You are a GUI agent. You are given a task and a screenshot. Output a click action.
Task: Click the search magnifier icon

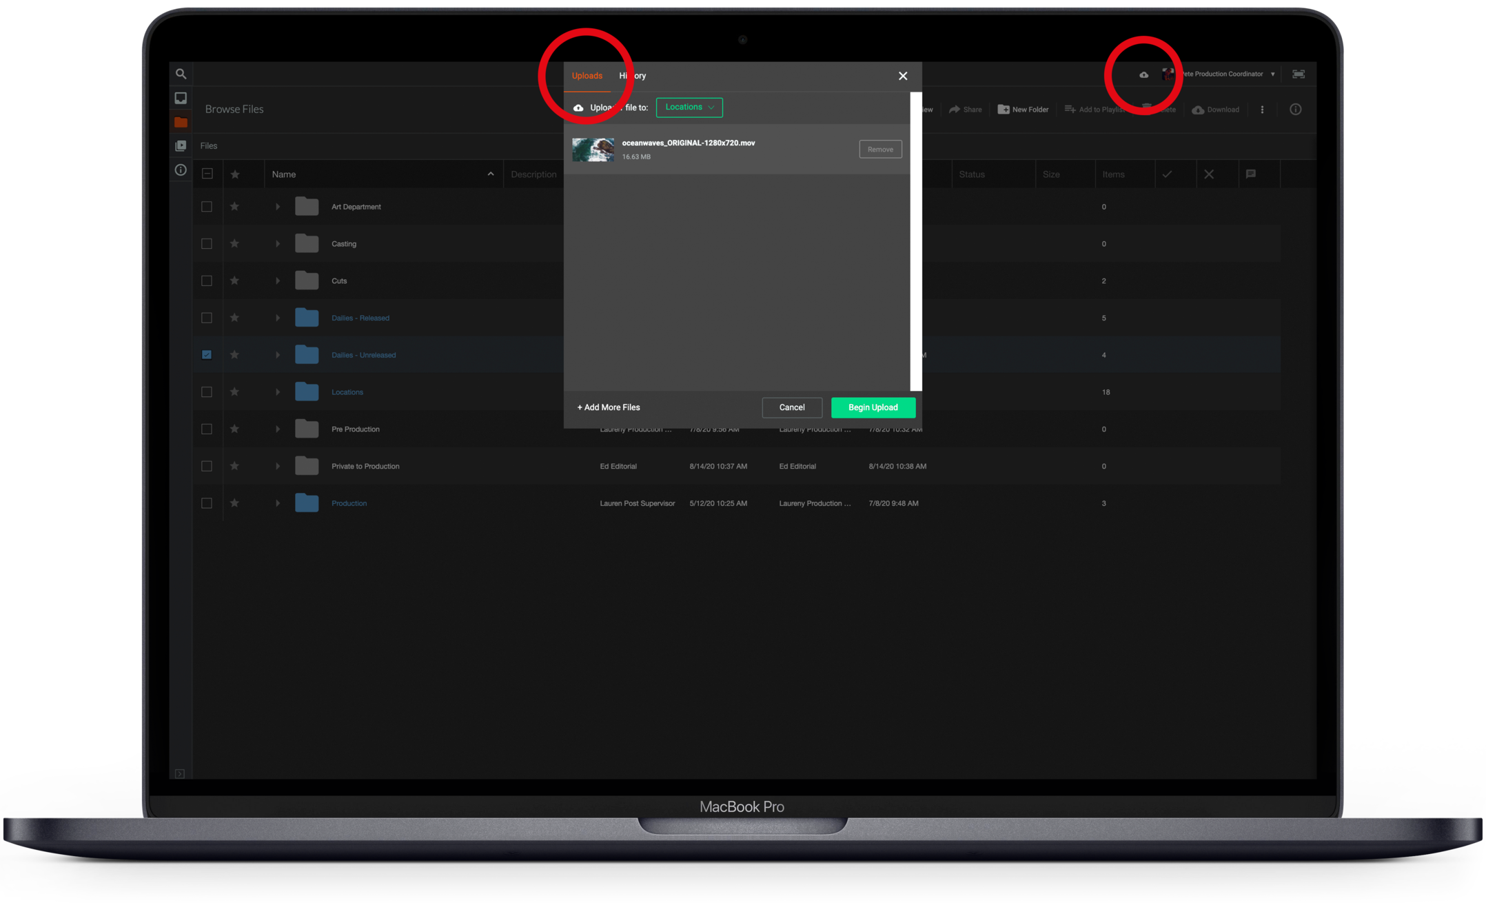pyautogui.click(x=181, y=74)
